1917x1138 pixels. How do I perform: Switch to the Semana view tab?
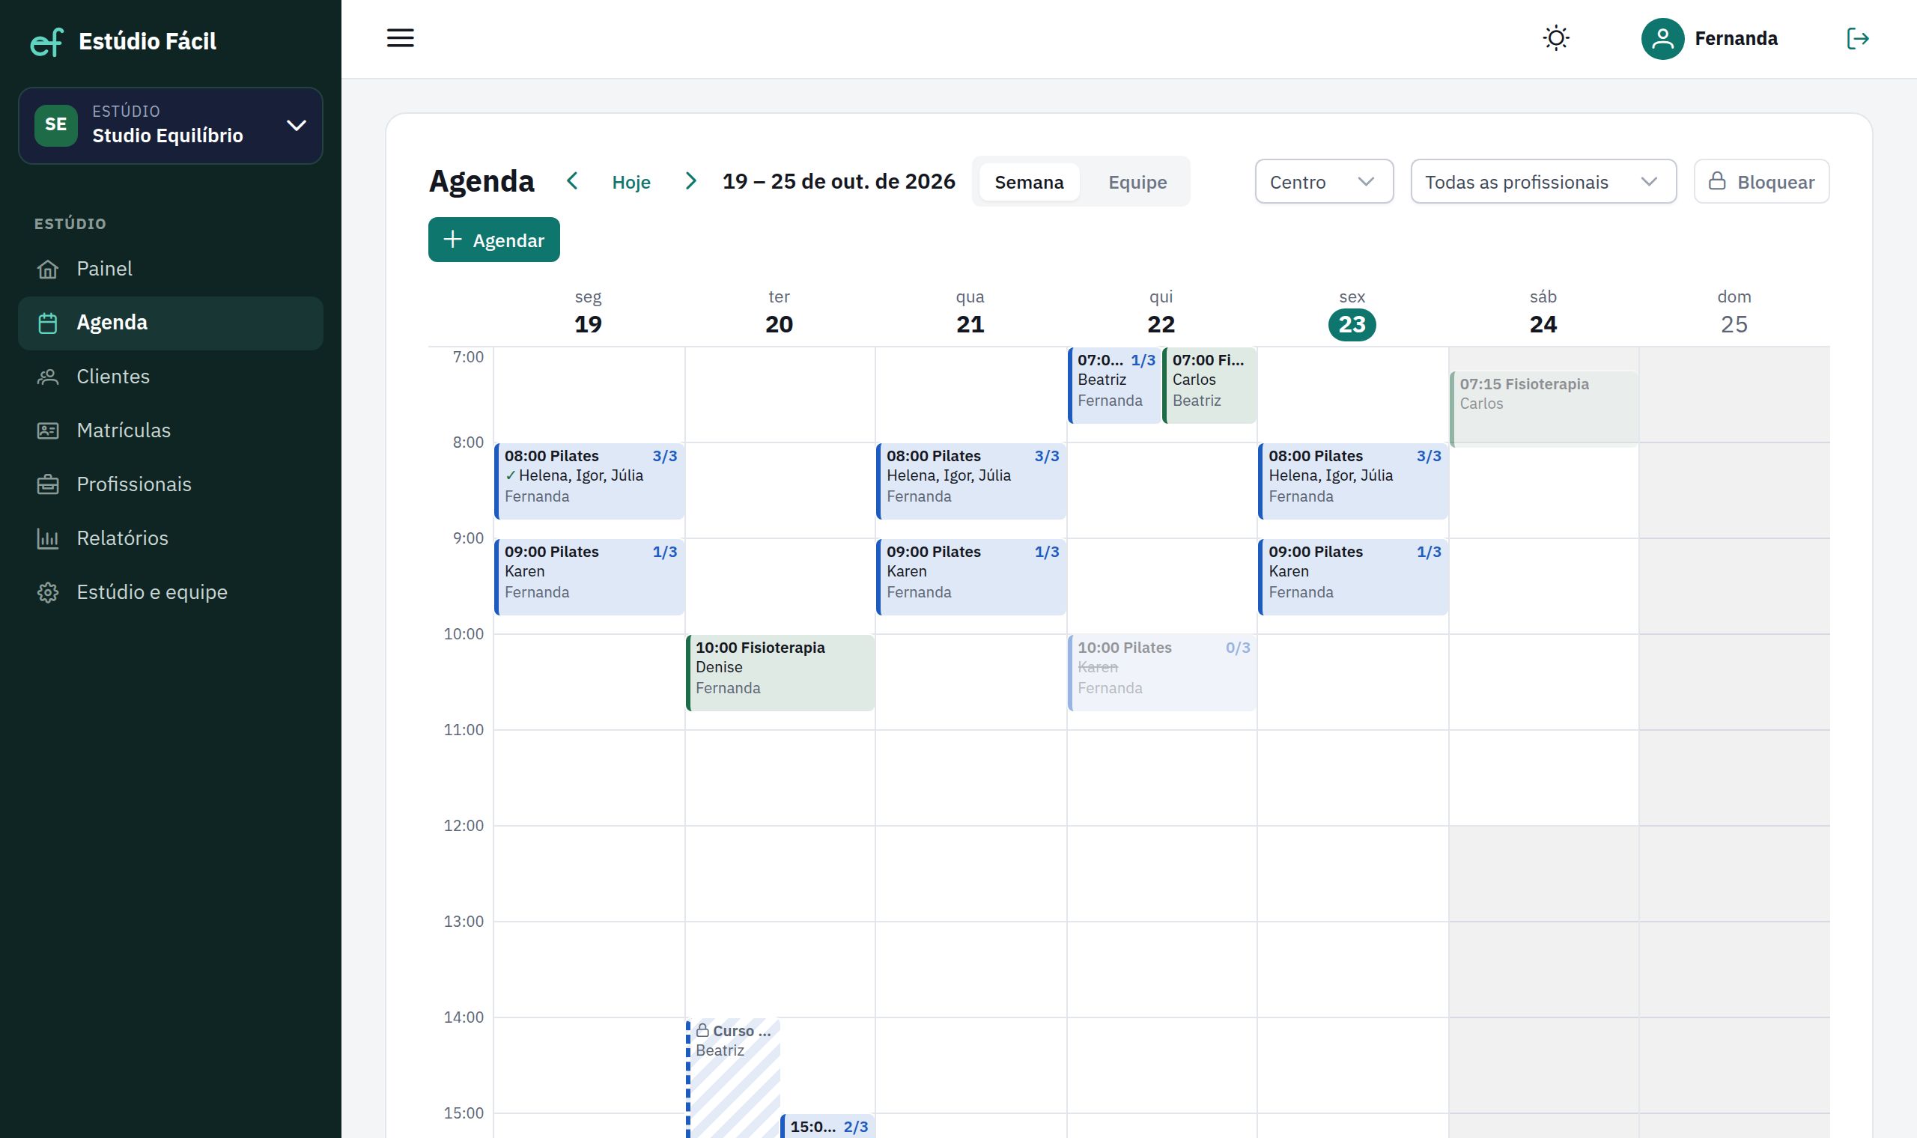pyautogui.click(x=1029, y=182)
